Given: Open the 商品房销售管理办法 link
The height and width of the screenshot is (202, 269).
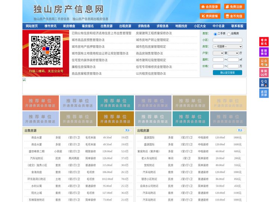Looking at the screenshot, I should click(x=149, y=53).
